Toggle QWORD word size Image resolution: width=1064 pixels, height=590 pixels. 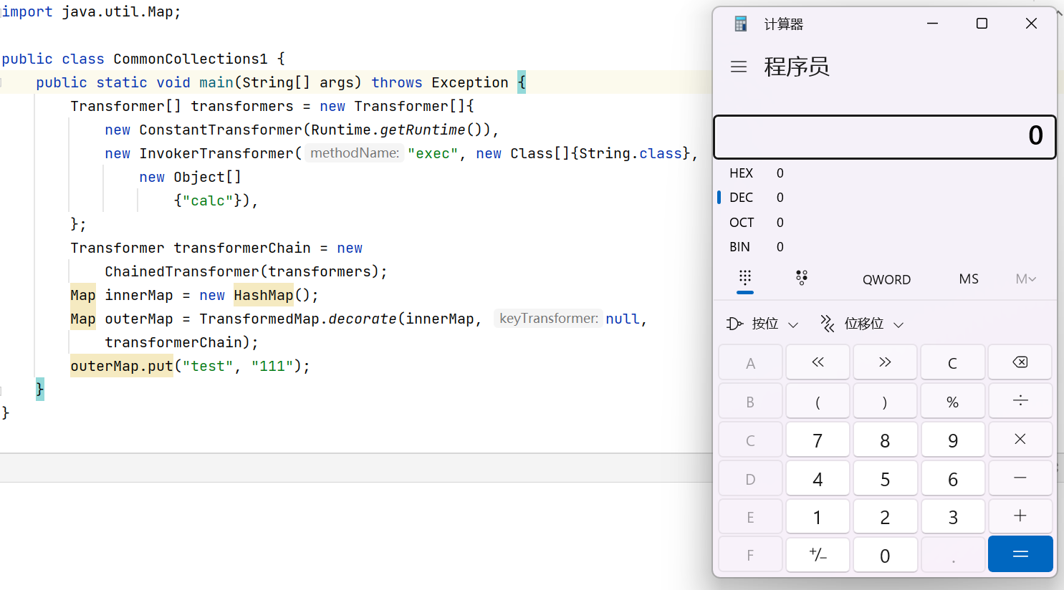coord(886,279)
